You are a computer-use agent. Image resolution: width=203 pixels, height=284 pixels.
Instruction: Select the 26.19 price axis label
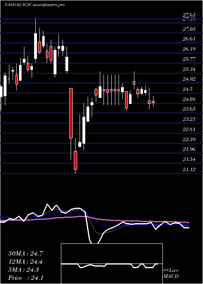[x=189, y=49]
